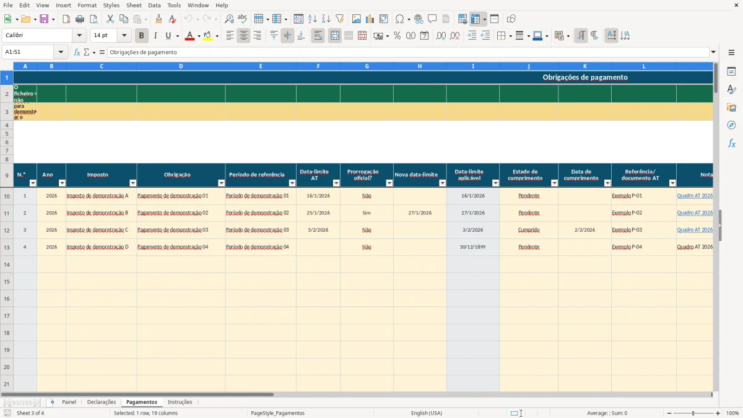743x418 pixels.
Task: Toggle the AutoFilter funnel icon
Action: (340, 19)
